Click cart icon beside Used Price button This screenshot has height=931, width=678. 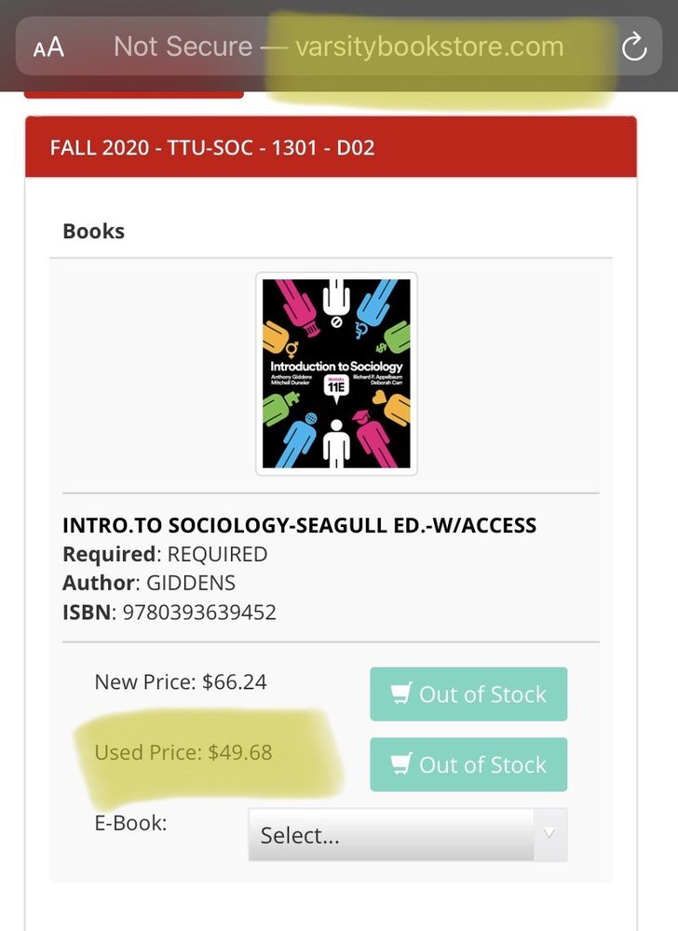tap(401, 765)
